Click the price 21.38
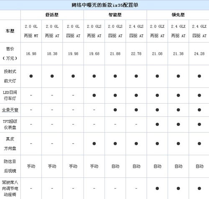The image size is (209, 199). click(x=178, y=54)
